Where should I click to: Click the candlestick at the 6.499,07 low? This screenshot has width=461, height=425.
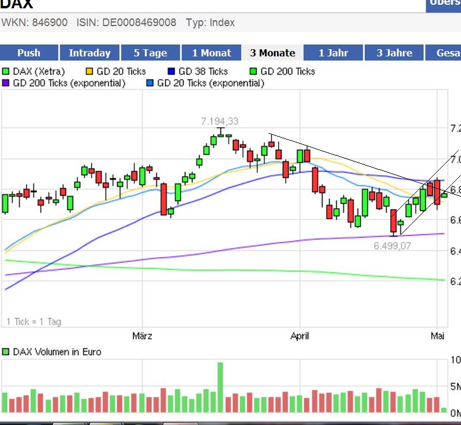393,223
